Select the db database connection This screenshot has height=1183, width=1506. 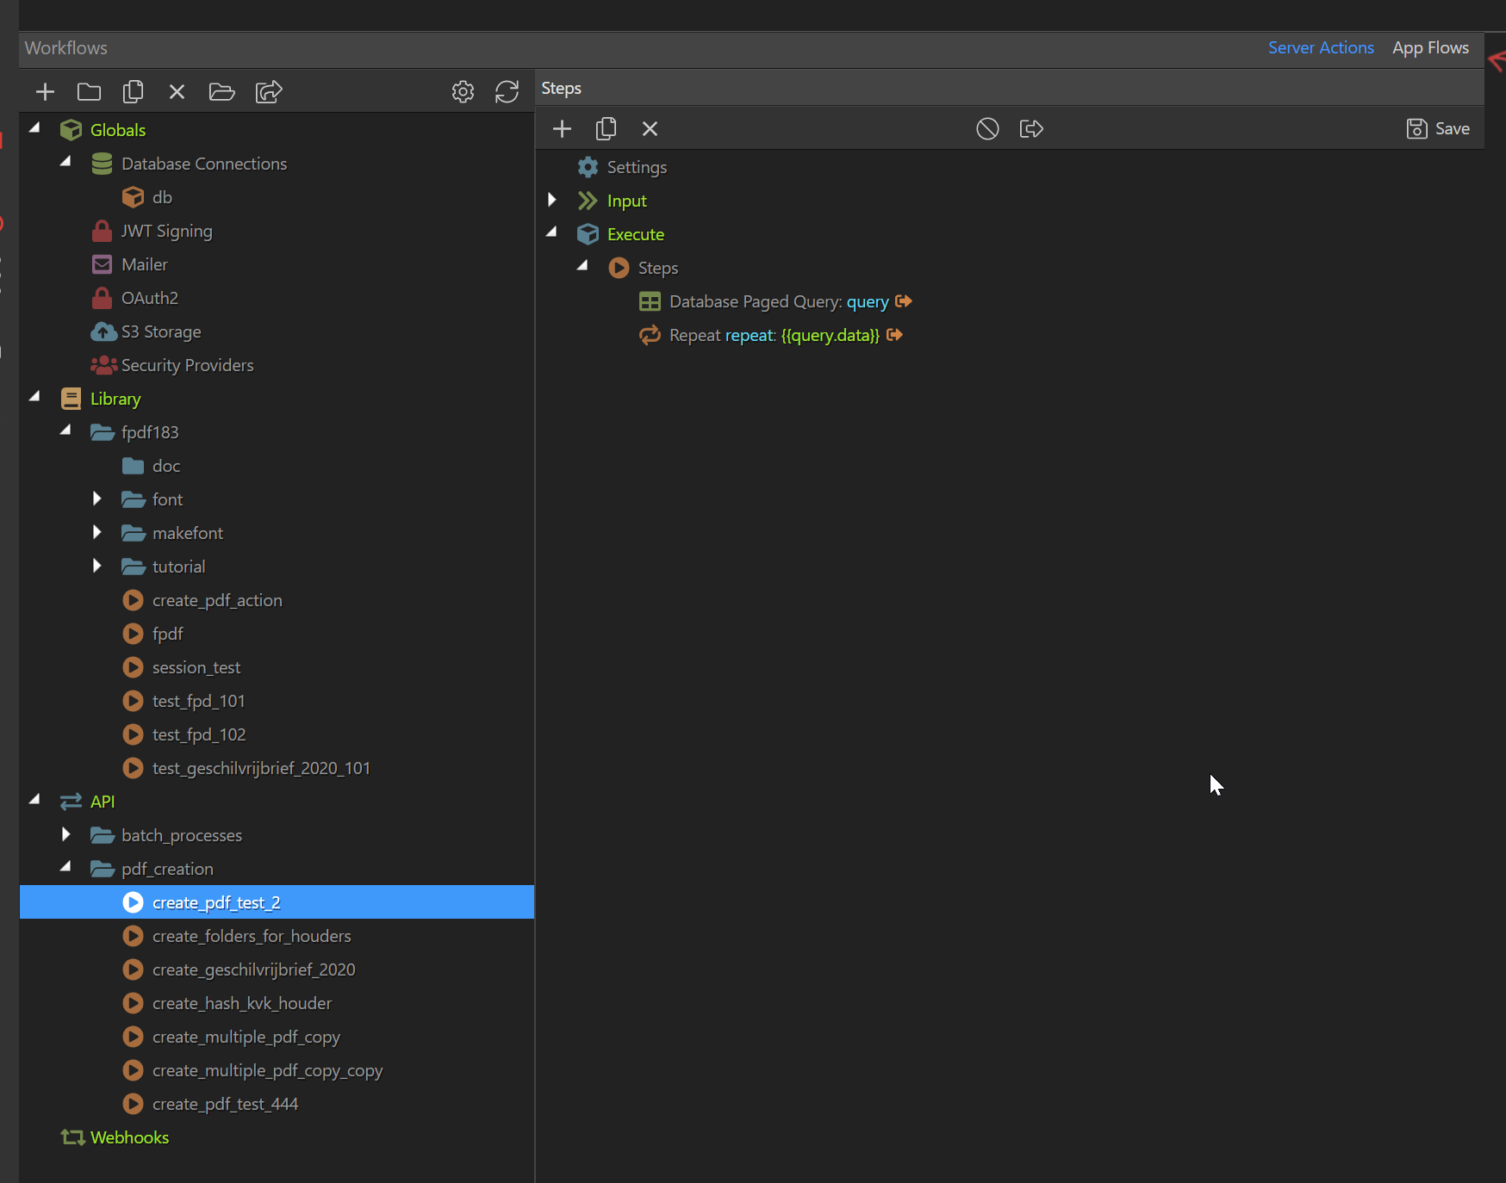pyautogui.click(x=162, y=197)
